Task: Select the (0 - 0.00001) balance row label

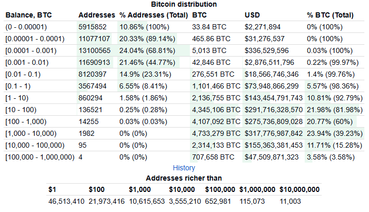Action: tap(26, 27)
